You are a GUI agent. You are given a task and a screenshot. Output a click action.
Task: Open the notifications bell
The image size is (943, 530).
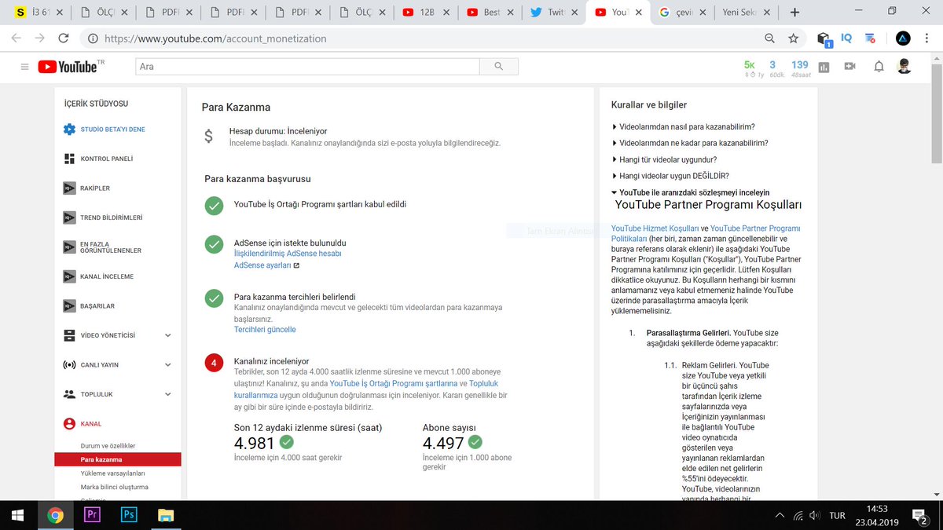coord(879,67)
